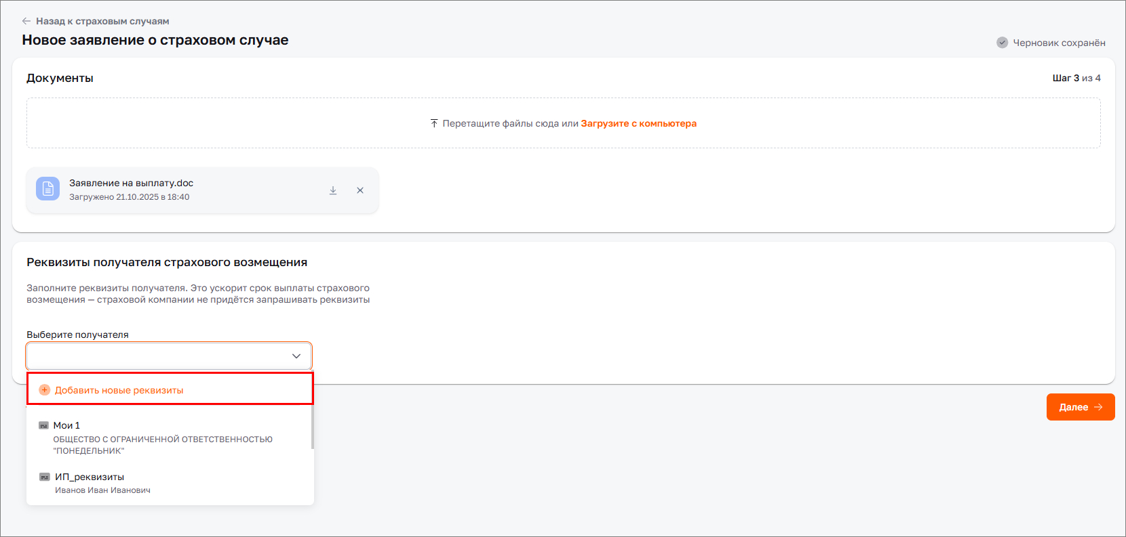Viewport: 1126px width, 537px height.
Task: Click the blue document icon of uploaded file
Action: (x=47, y=190)
